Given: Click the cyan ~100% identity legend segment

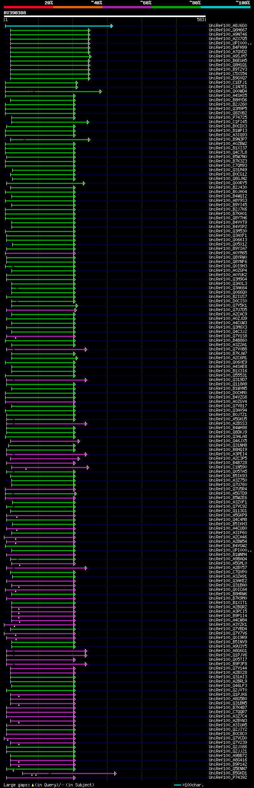Looking at the screenshot, I should 225,7.
